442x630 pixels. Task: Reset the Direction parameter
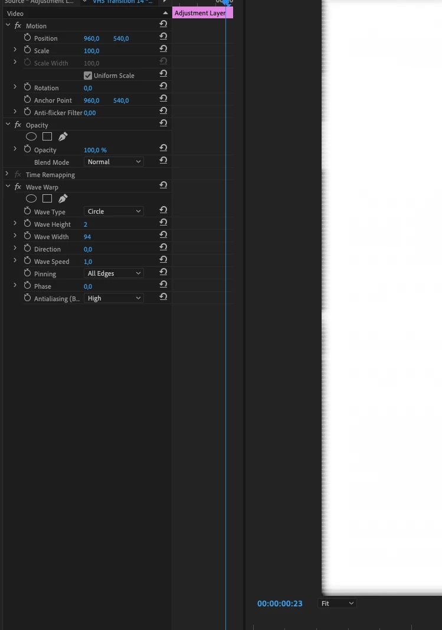(163, 247)
